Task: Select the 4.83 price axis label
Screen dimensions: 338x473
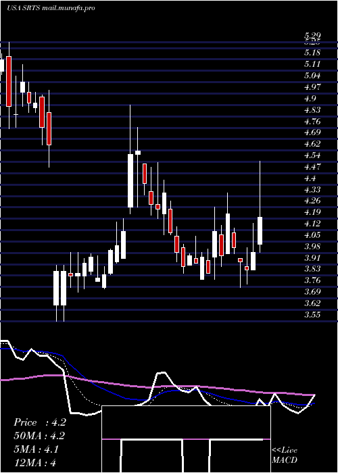Action: [x=312, y=109]
